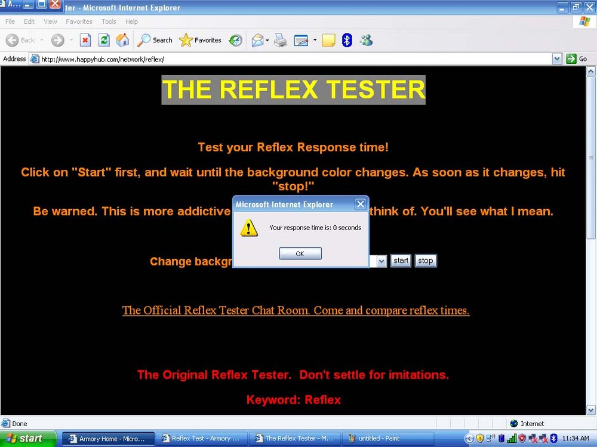Open the Help menu
This screenshot has width=597, height=447.
coord(131,21)
